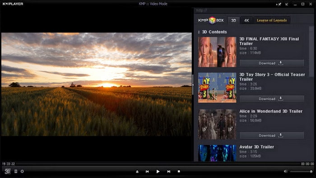Viewport: 316px width, 178px height.
Task: Click the playback seek bar
Action: [x=158, y=164]
